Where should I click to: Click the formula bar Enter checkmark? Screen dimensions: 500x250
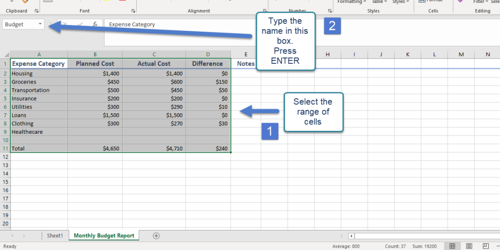point(81,24)
